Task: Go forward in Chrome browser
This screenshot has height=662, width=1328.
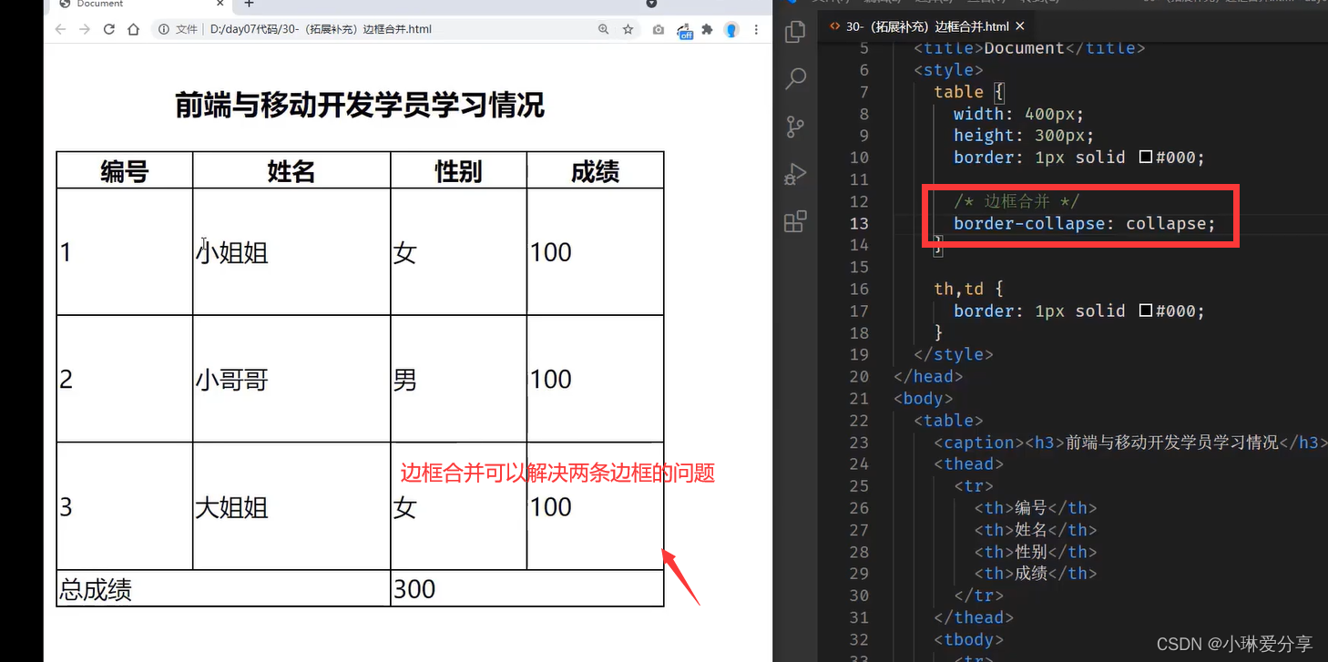Action: click(85, 29)
